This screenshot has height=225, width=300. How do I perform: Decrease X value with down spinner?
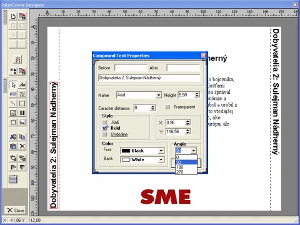tap(187, 124)
